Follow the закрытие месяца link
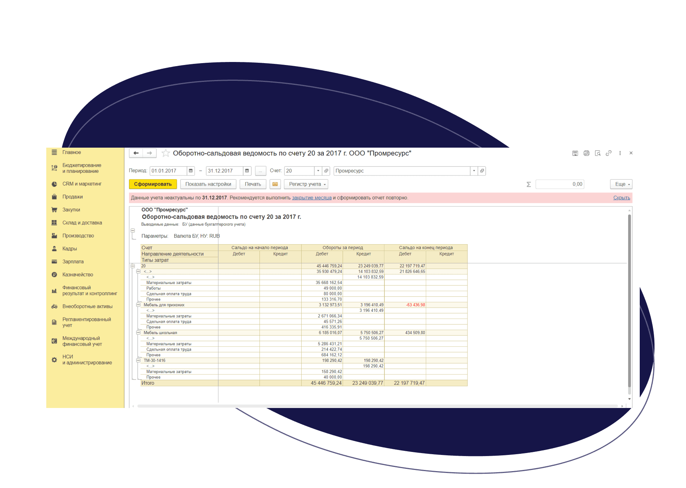 tap(312, 198)
